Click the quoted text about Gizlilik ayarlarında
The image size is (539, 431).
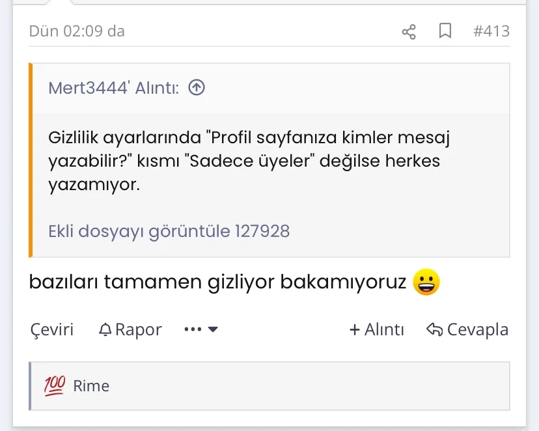click(249, 161)
